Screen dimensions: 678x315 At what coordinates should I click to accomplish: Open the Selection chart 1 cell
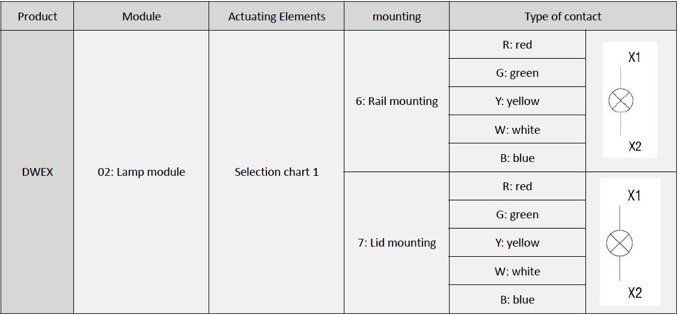point(276,172)
